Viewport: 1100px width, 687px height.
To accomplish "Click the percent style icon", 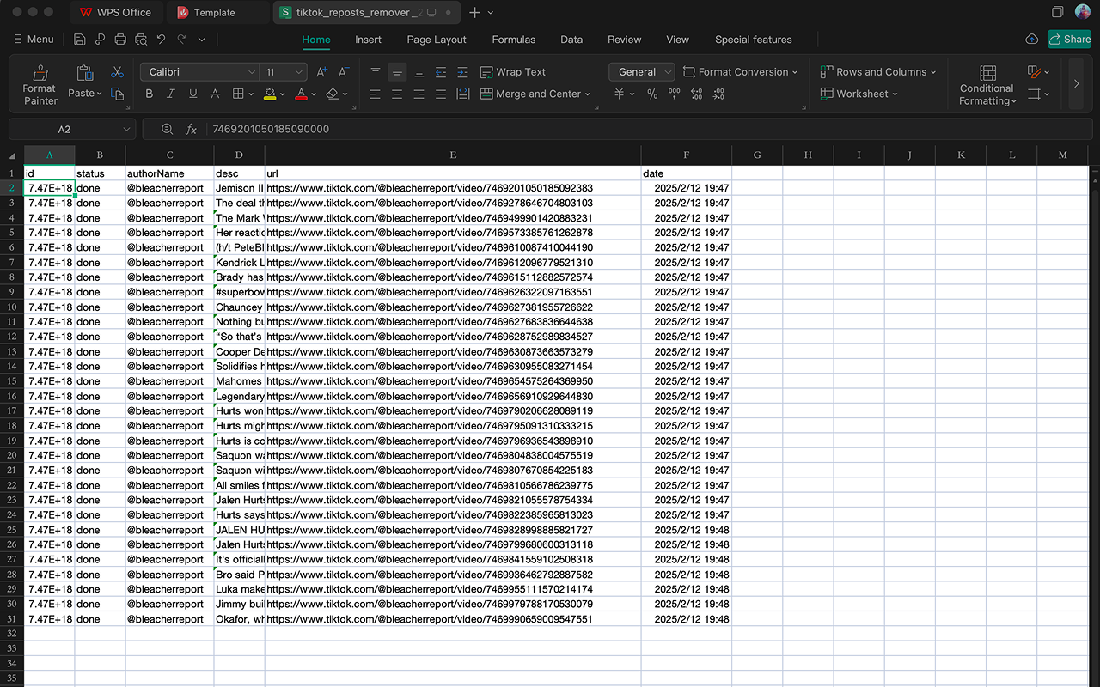I will click(x=652, y=94).
